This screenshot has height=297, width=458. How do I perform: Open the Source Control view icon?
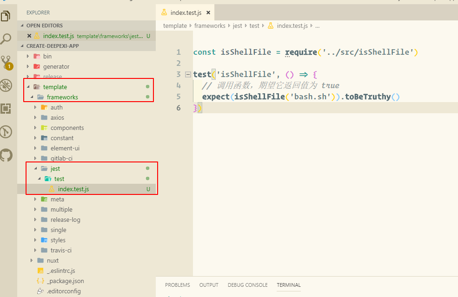tap(6, 62)
